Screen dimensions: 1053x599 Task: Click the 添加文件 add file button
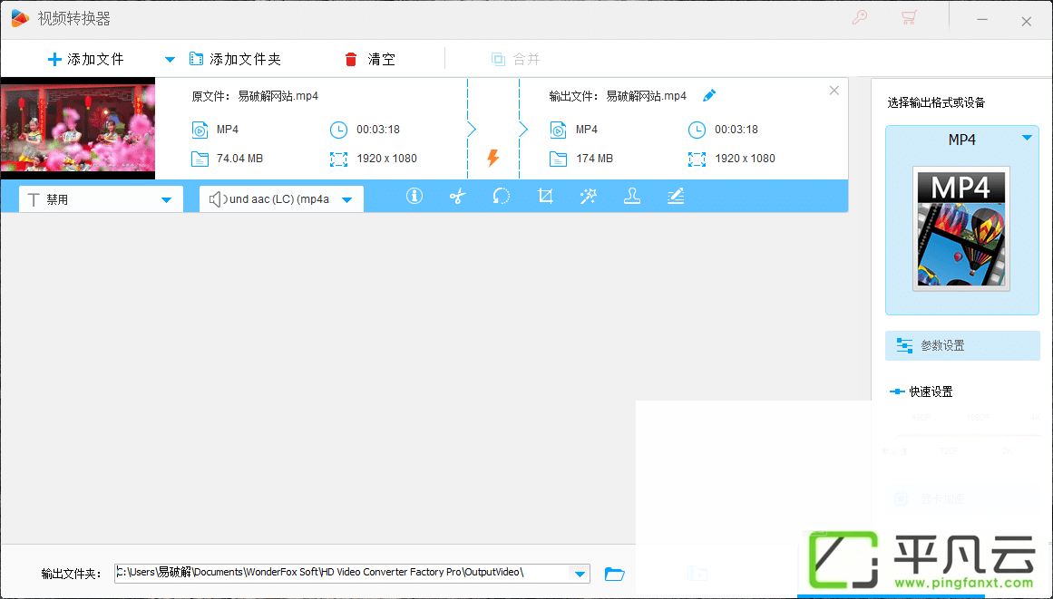85,60
